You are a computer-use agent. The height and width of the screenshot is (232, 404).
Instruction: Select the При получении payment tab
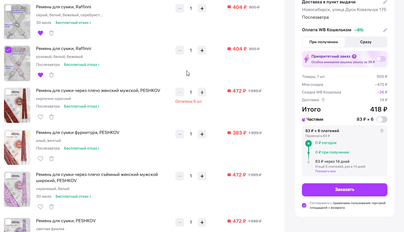coord(324,42)
